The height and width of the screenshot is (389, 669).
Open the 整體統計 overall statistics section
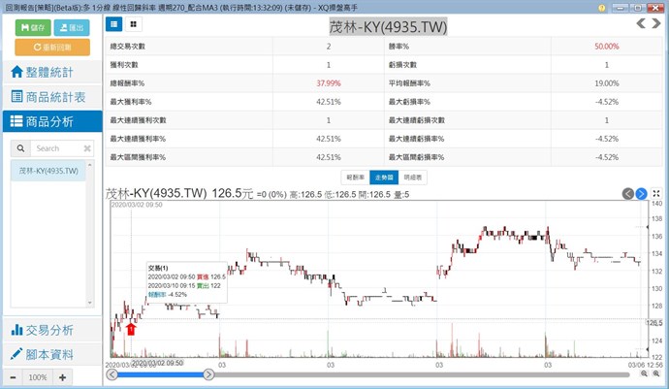52,72
